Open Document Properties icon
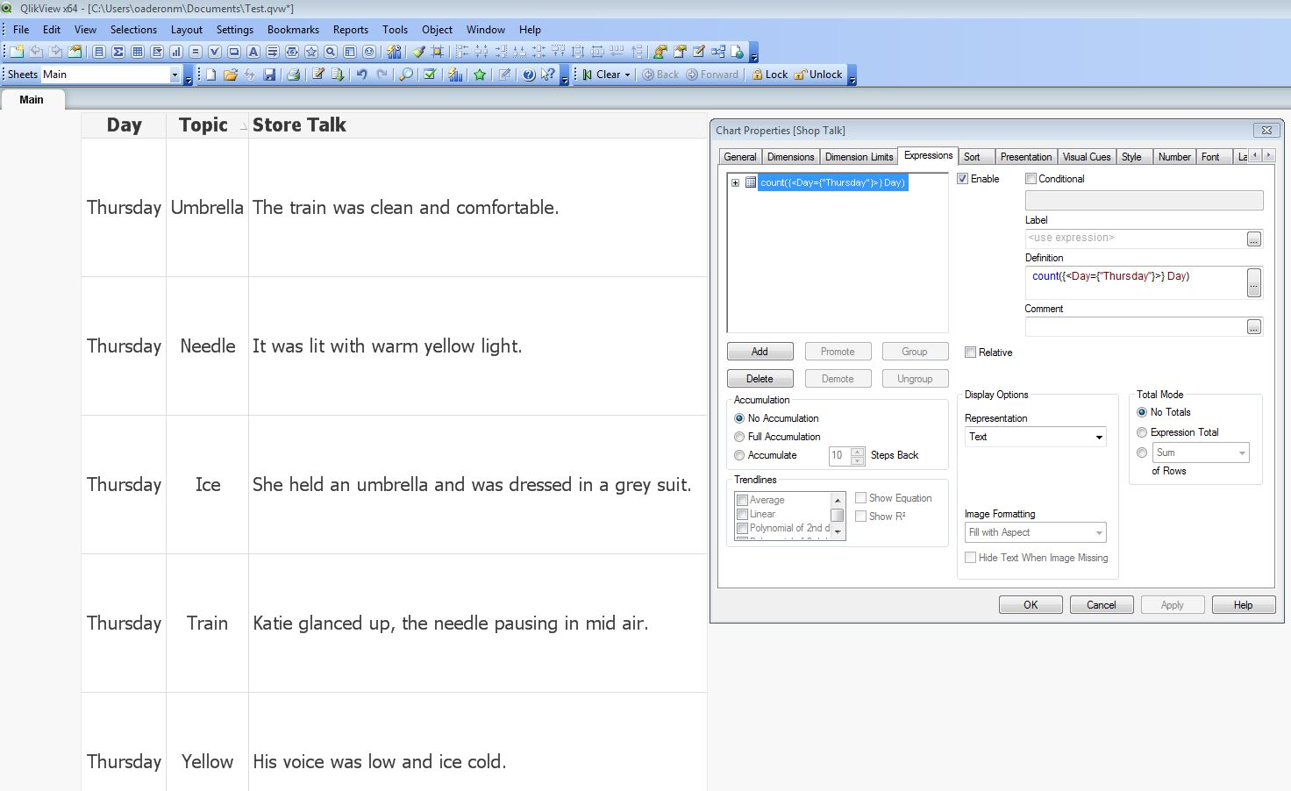This screenshot has width=1291, height=791. click(x=680, y=52)
